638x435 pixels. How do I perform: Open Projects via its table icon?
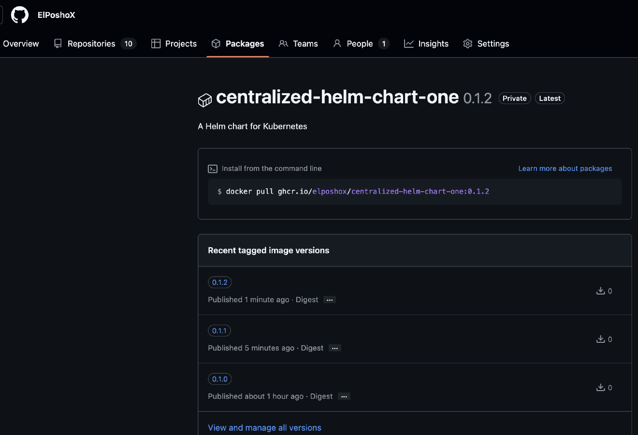[156, 43]
